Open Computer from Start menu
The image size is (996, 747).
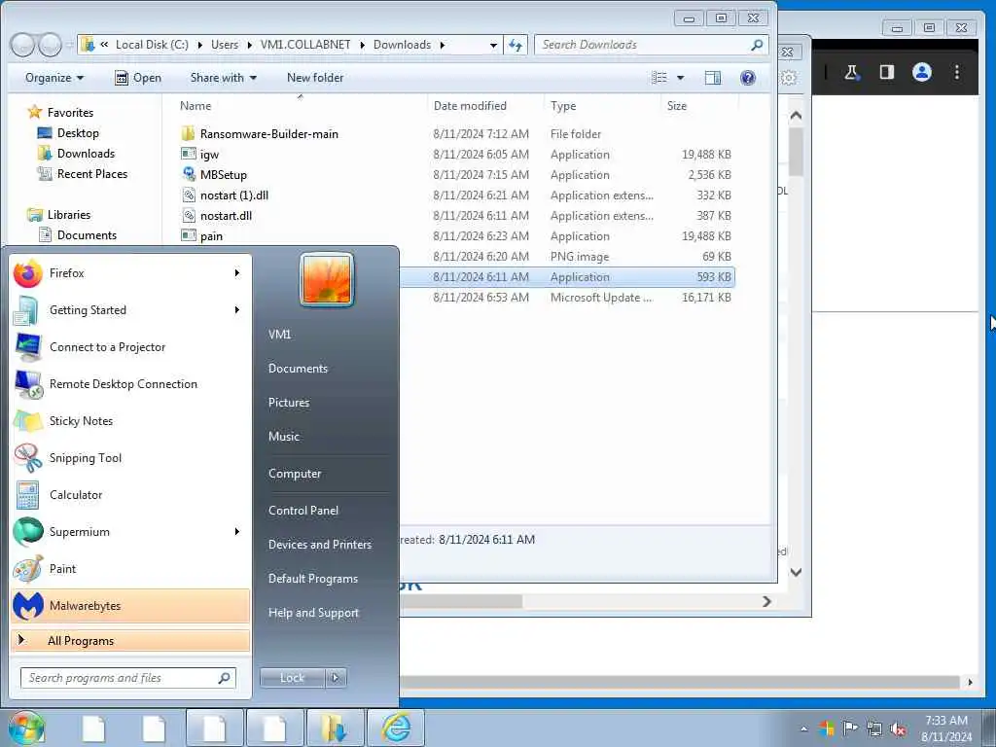click(x=295, y=474)
